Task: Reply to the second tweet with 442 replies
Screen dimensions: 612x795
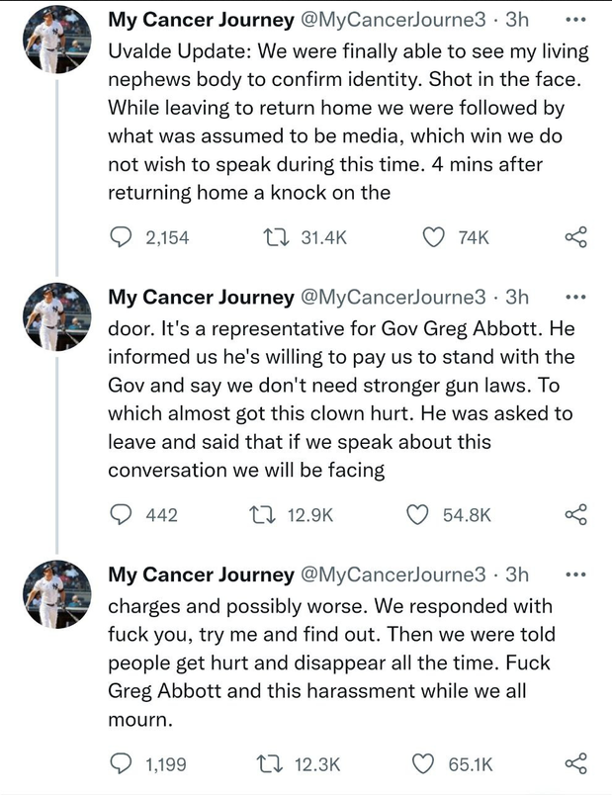Action: [x=120, y=515]
